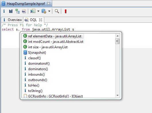Switch to the Overview tab
The width and height of the screenshot is (152, 113).
tap(12, 20)
